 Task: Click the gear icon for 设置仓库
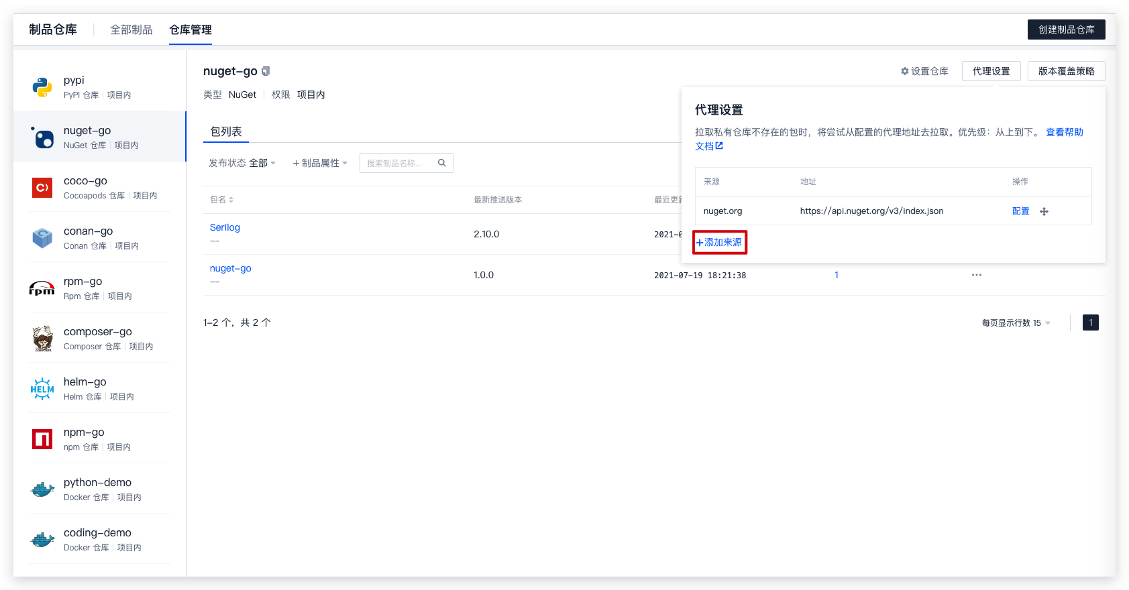click(904, 71)
